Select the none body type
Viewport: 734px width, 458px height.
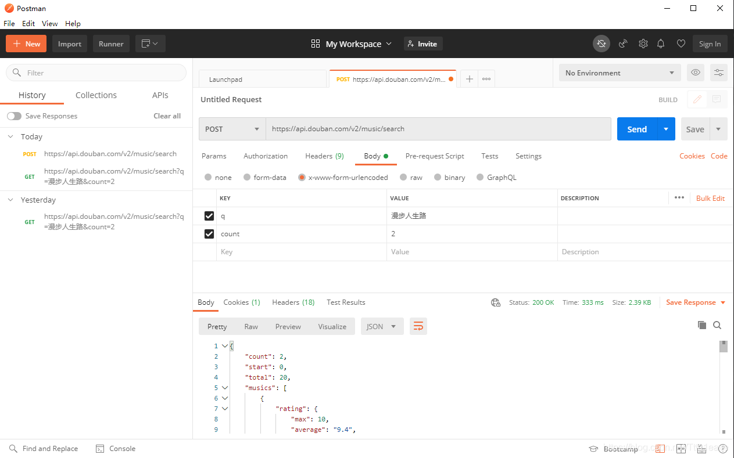point(208,178)
